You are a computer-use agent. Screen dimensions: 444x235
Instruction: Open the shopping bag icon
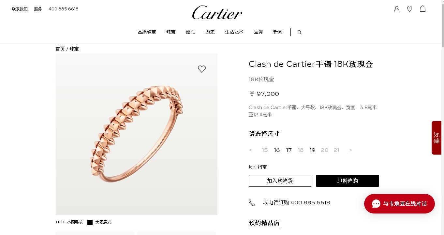coord(423,9)
